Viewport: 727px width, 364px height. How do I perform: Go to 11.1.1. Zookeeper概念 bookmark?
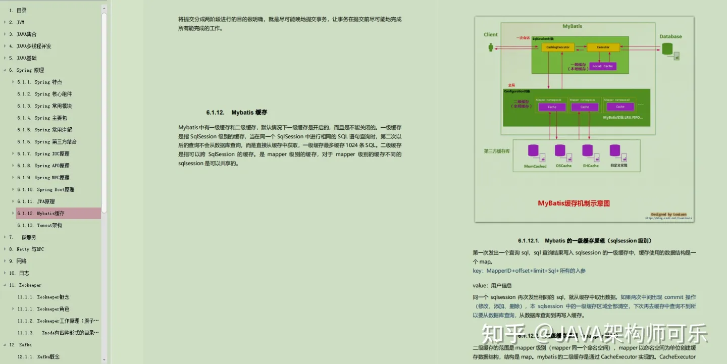(x=43, y=297)
